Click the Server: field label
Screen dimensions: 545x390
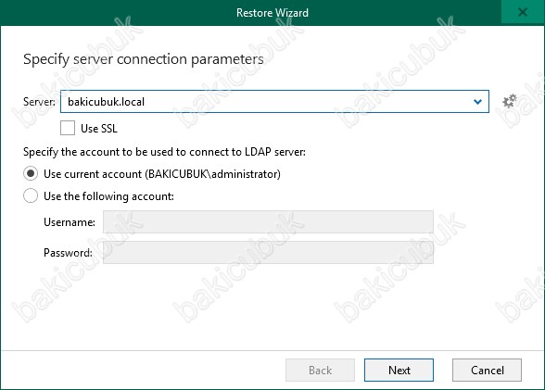pos(39,102)
